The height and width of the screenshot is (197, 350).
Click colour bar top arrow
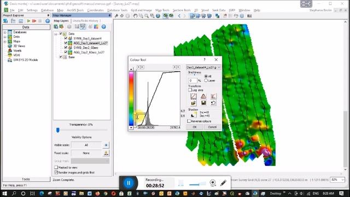pos(131,69)
